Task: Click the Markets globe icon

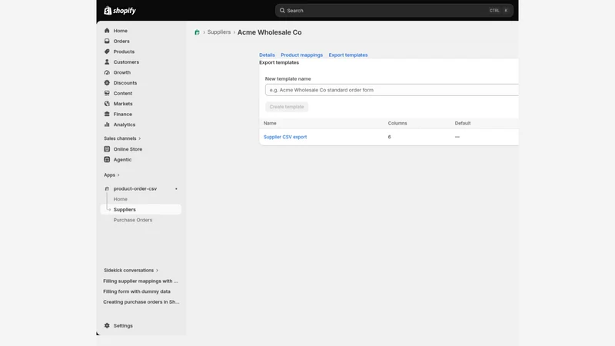Action: point(107,104)
